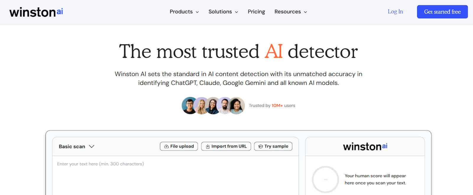Screen dimensions: 473x195
Task: Click the File upload button
Action: [x=179, y=146]
